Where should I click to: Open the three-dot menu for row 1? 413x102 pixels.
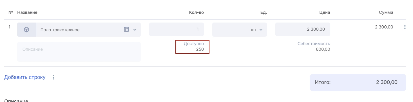tap(405, 27)
